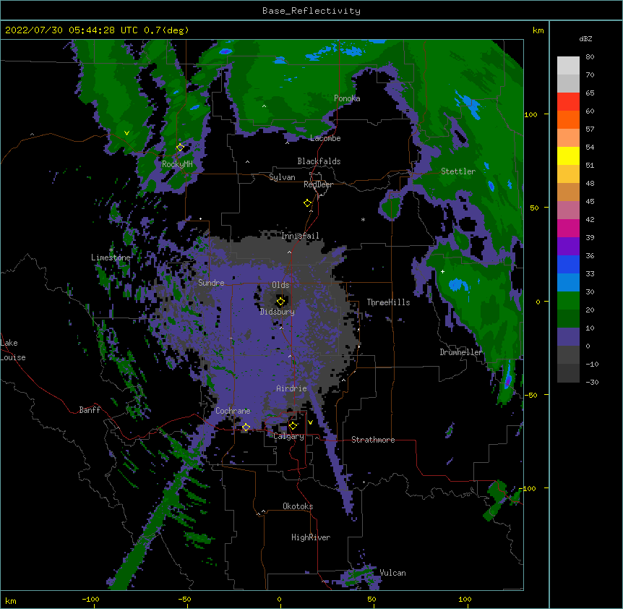
Task: Select the Didsbury label
Action: (x=278, y=312)
